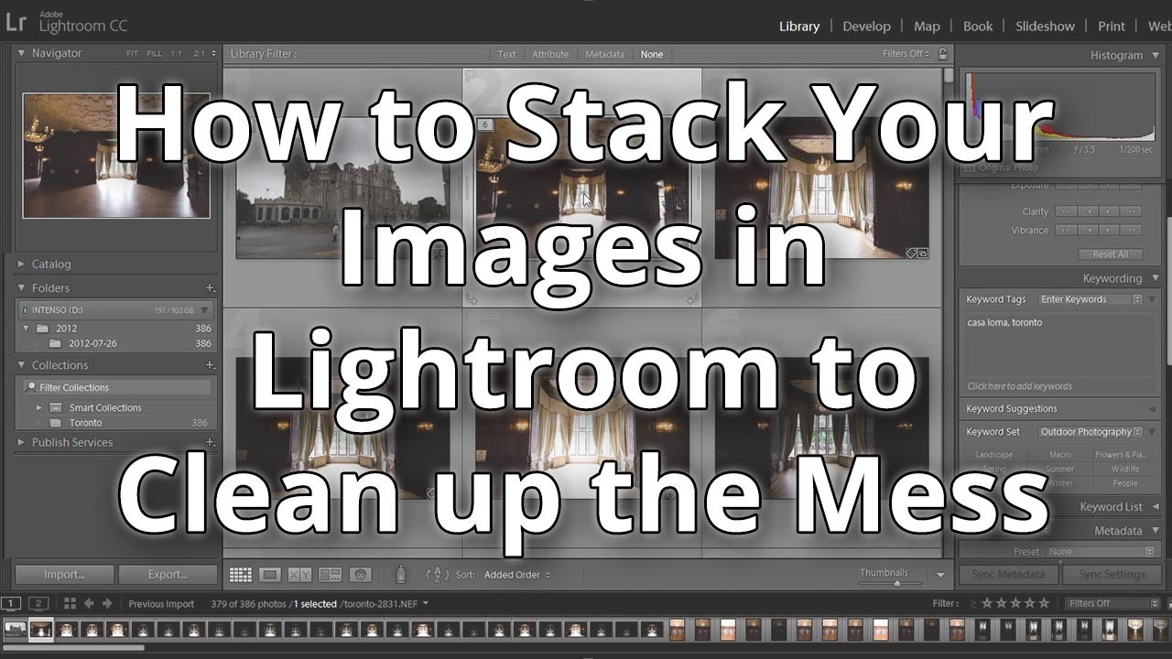This screenshot has width=1172, height=659.
Task: Click search icon in Filter Collections
Action: coord(30,388)
